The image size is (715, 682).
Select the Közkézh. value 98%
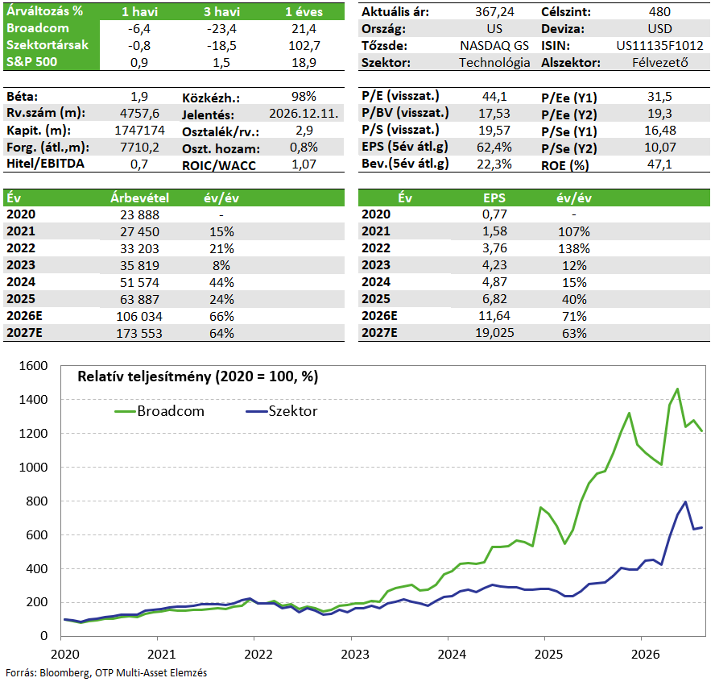(x=304, y=97)
